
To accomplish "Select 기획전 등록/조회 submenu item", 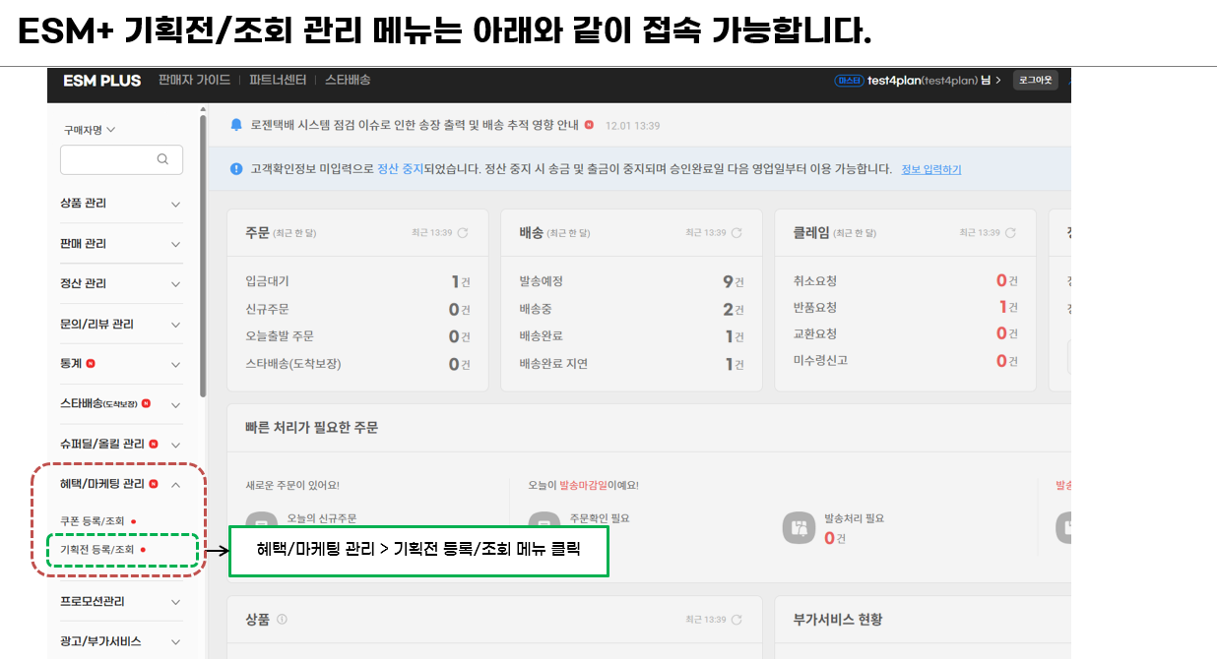I will click(x=97, y=550).
